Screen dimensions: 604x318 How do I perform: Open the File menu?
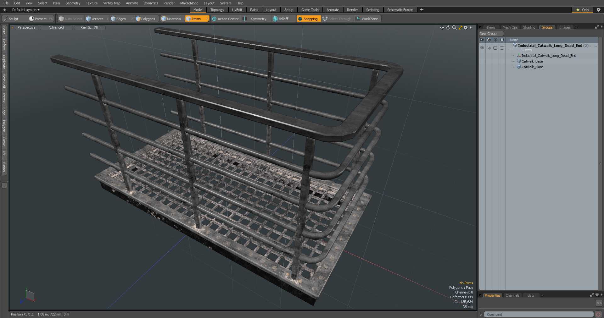coord(6,3)
